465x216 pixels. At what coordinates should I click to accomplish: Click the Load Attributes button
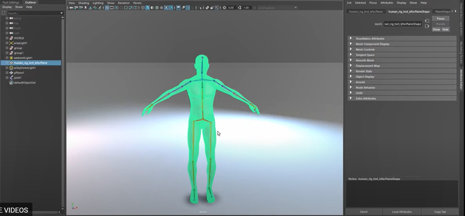click(402, 212)
